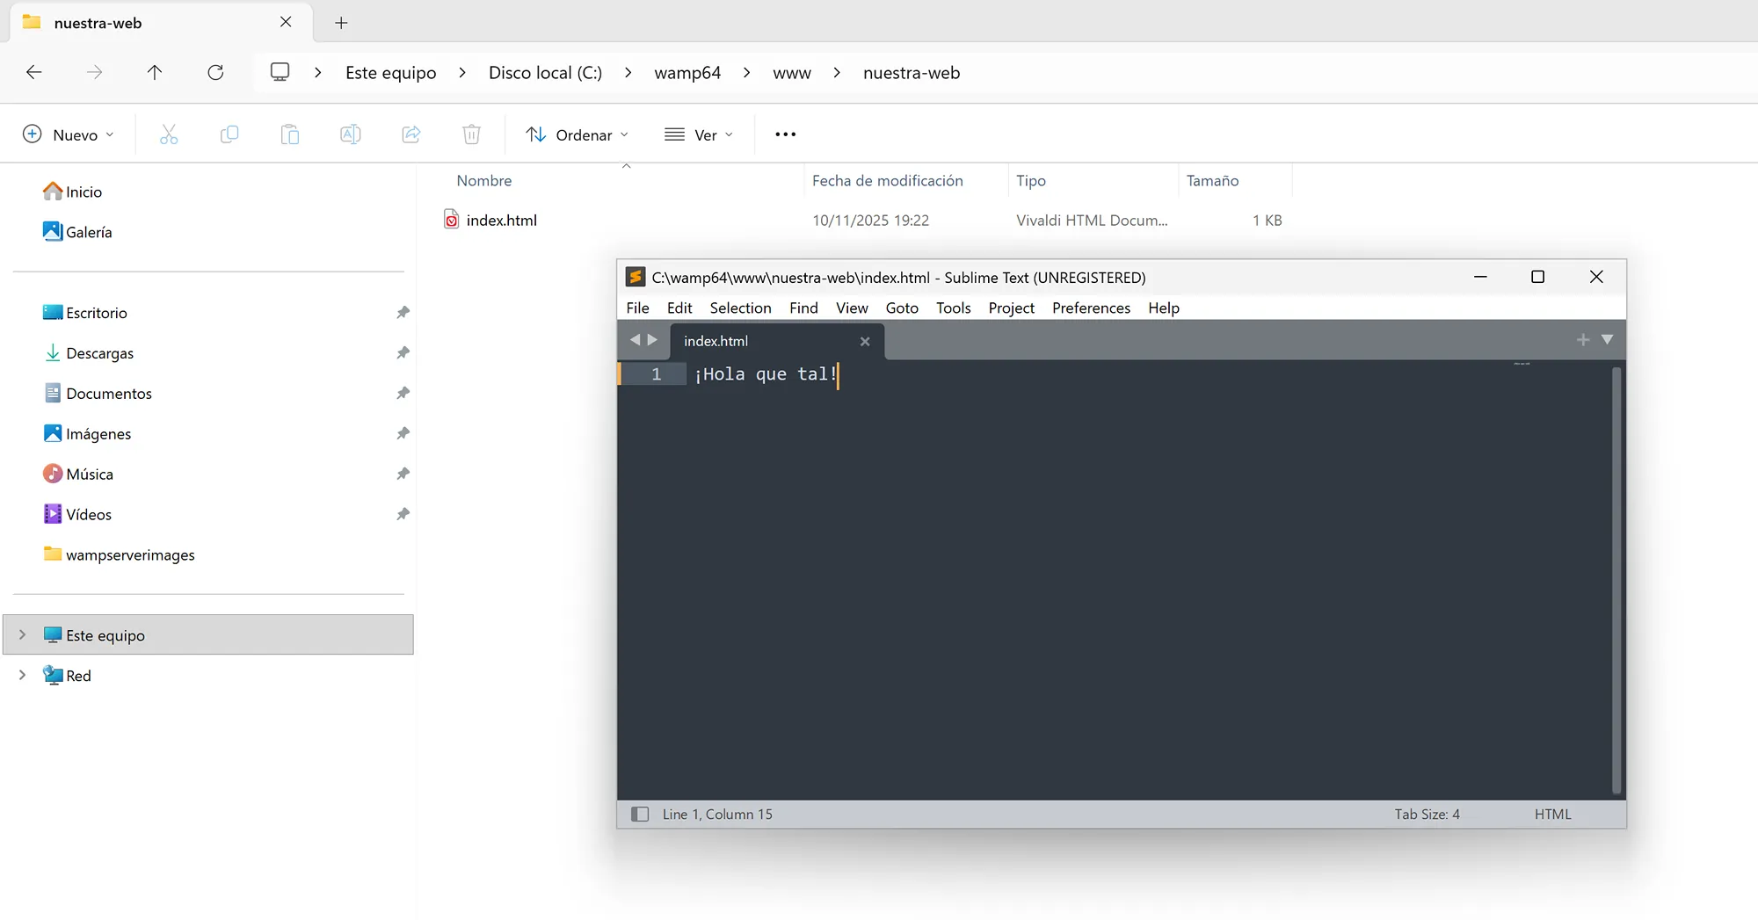This screenshot has height=920, width=1758.
Task: Click the Paste clipboard icon
Action: point(290,134)
